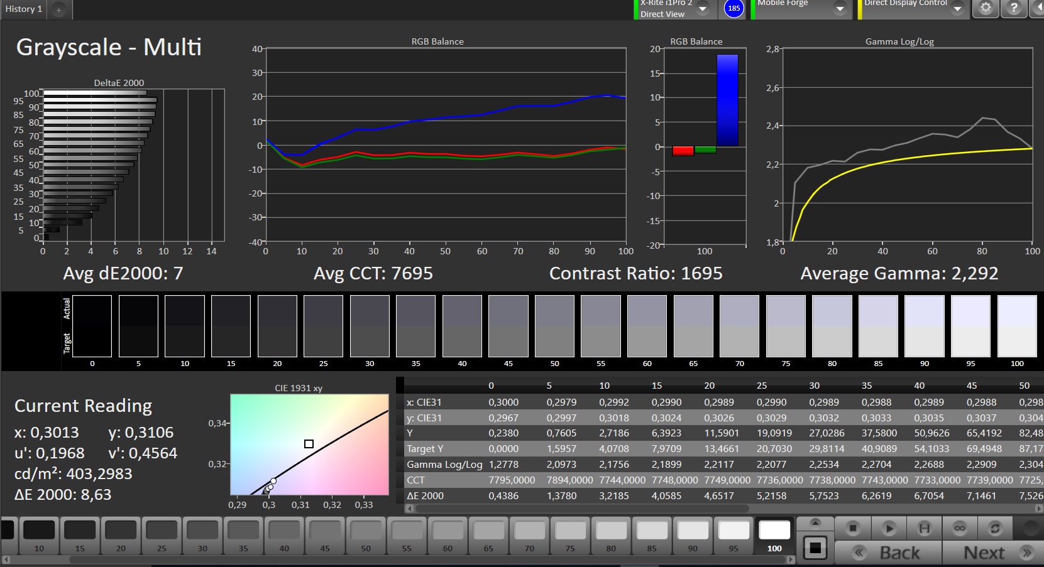This screenshot has width=1044, height=567.
Task: Add a new history tab with plus
Action: [x=58, y=9]
